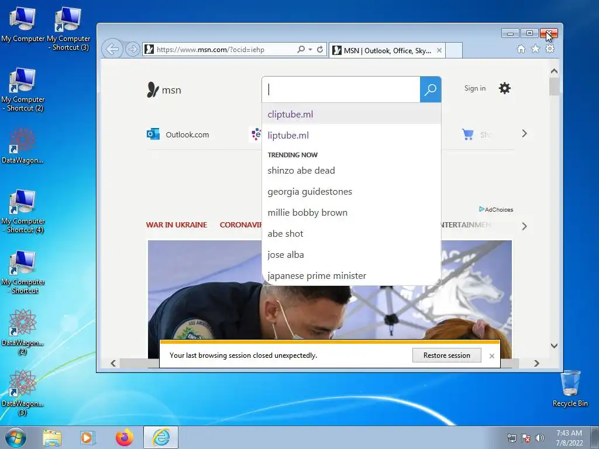Click the Action Center flag tray icon
The width and height of the screenshot is (599, 449).
pyautogui.click(x=526, y=437)
